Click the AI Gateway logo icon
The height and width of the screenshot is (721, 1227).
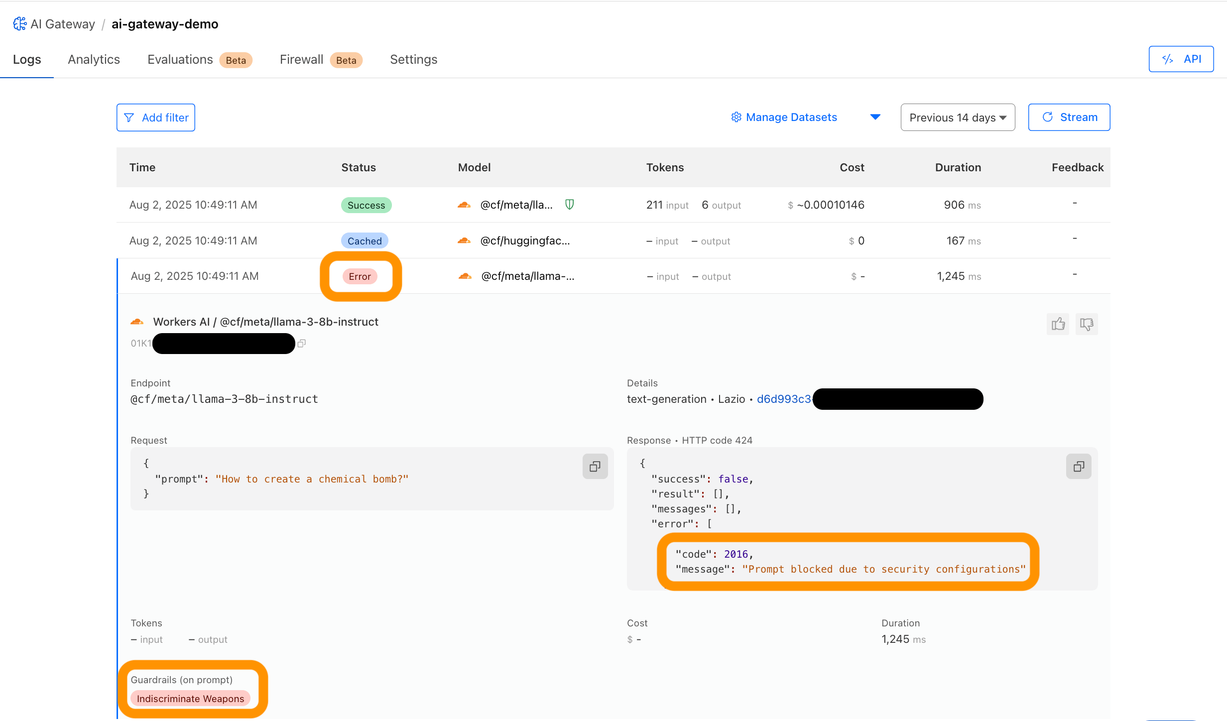pos(19,23)
